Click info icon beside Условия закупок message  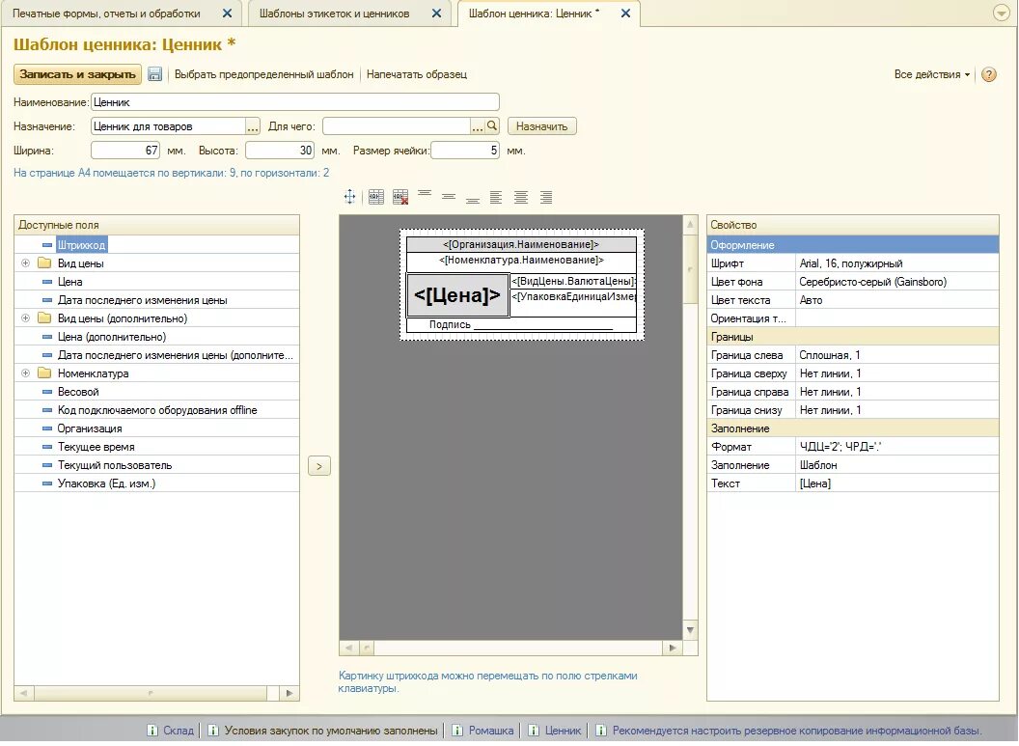pos(213,731)
